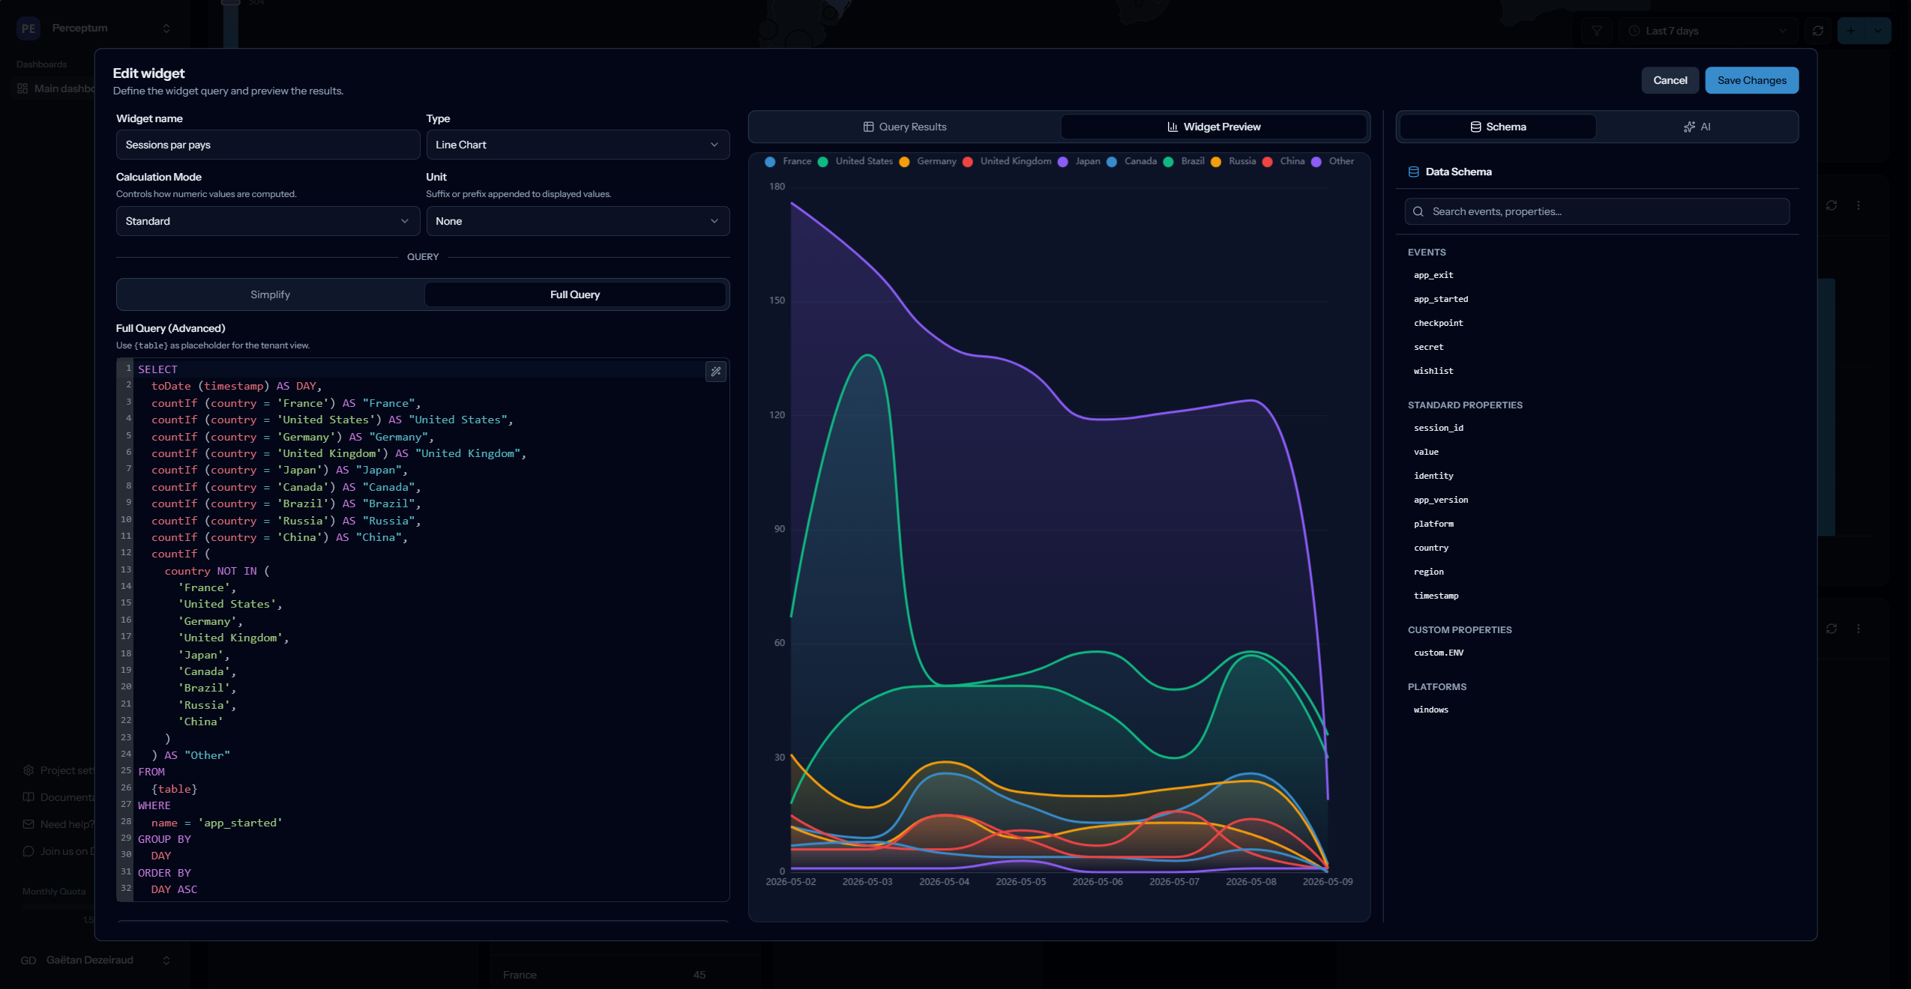Screen dimensions: 1911x989
Task: Click the custom.ENV custom property
Action: tap(1438, 653)
